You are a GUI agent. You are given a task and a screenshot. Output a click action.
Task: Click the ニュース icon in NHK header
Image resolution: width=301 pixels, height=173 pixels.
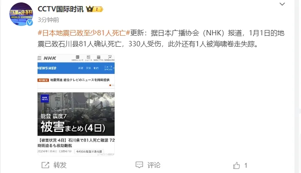89,58
